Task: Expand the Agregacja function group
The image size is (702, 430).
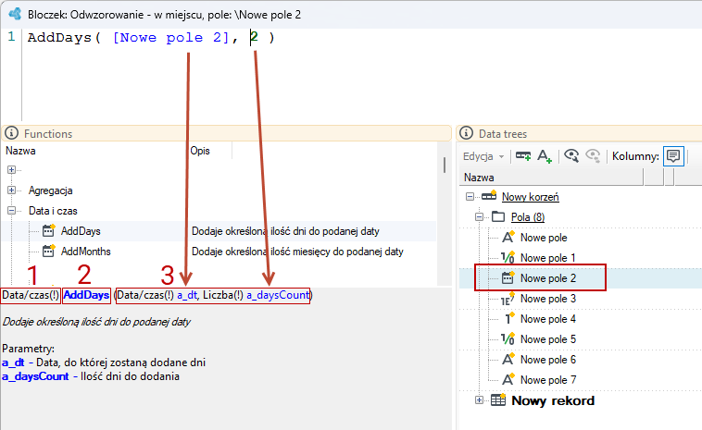Action: click(11, 190)
